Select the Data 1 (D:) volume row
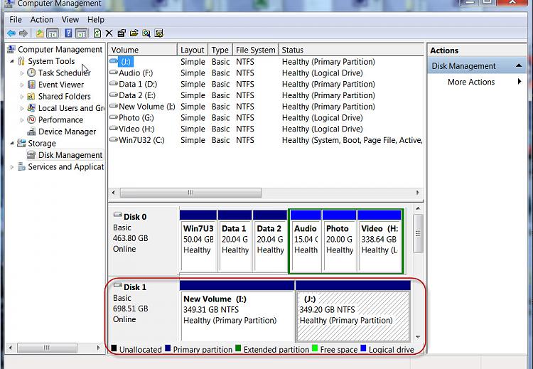 pos(266,85)
